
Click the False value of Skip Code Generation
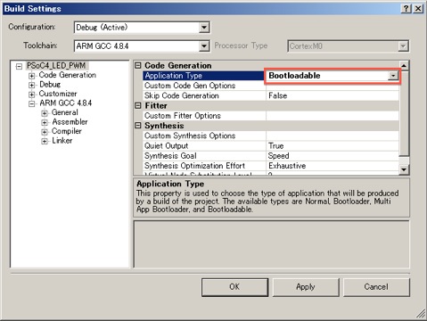(278, 95)
